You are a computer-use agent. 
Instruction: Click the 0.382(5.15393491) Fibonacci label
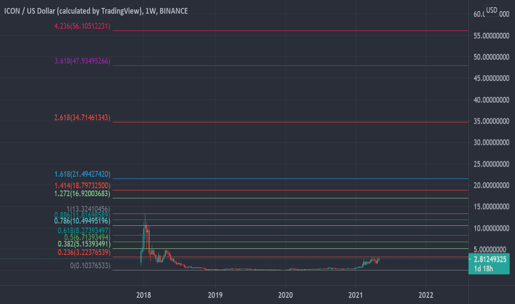pyautogui.click(x=84, y=244)
